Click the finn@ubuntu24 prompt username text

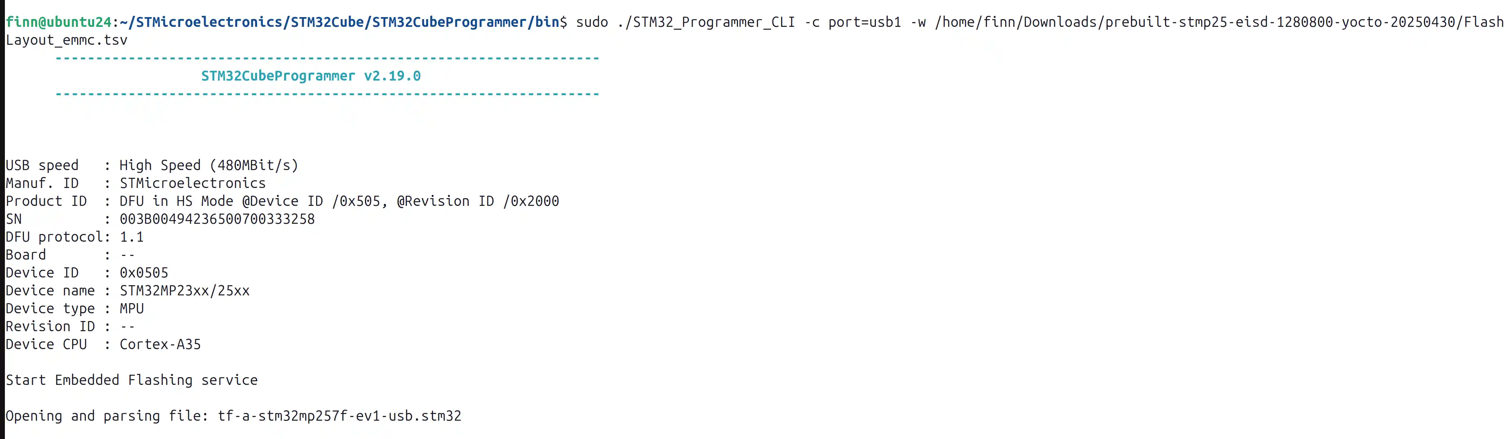pyautogui.click(x=59, y=22)
